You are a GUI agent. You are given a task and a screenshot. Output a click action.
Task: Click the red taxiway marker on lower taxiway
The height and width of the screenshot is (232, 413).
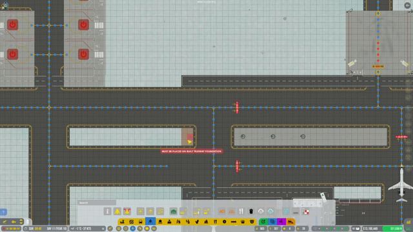pos(237,166)
